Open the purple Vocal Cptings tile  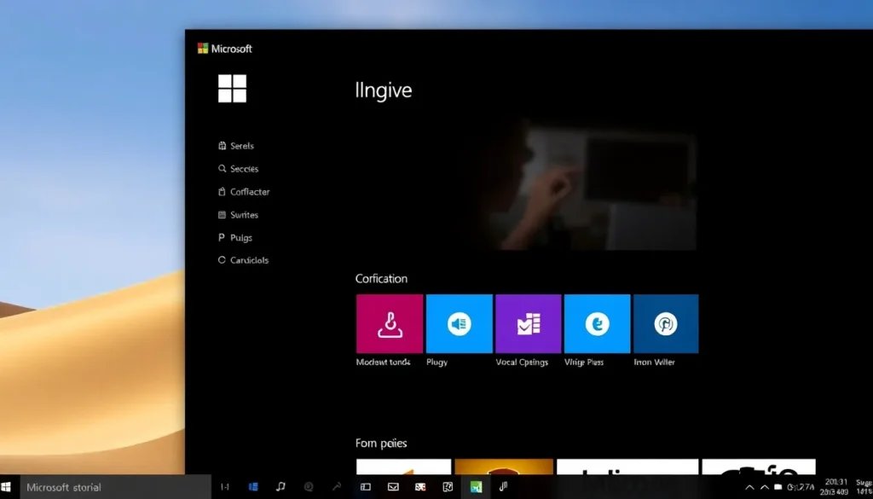click(529, 323)
